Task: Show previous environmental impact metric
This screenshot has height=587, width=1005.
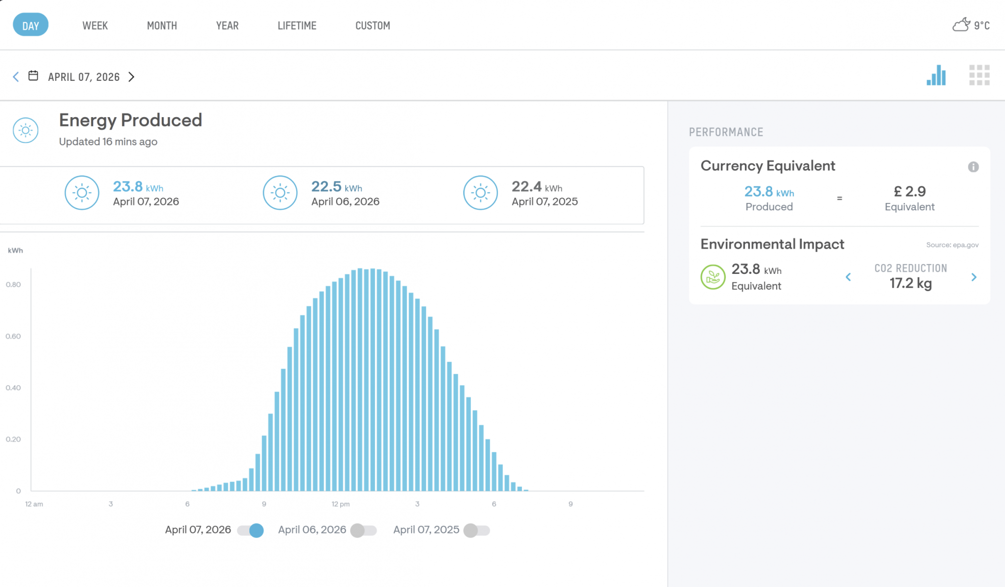Action: (848, 277)
